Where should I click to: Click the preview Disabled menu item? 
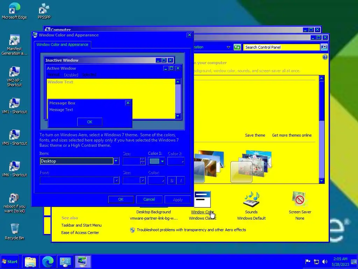71,75
